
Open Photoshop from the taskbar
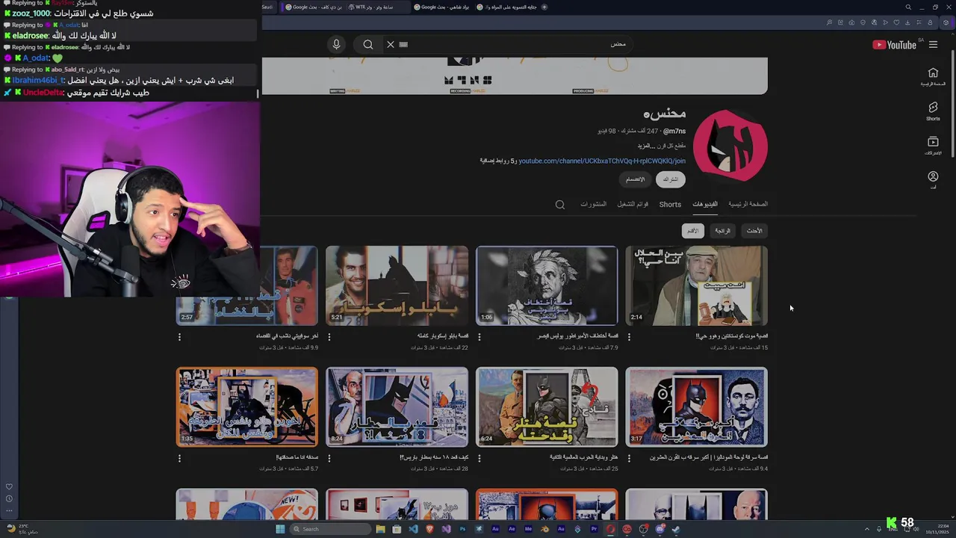(462, 529)
